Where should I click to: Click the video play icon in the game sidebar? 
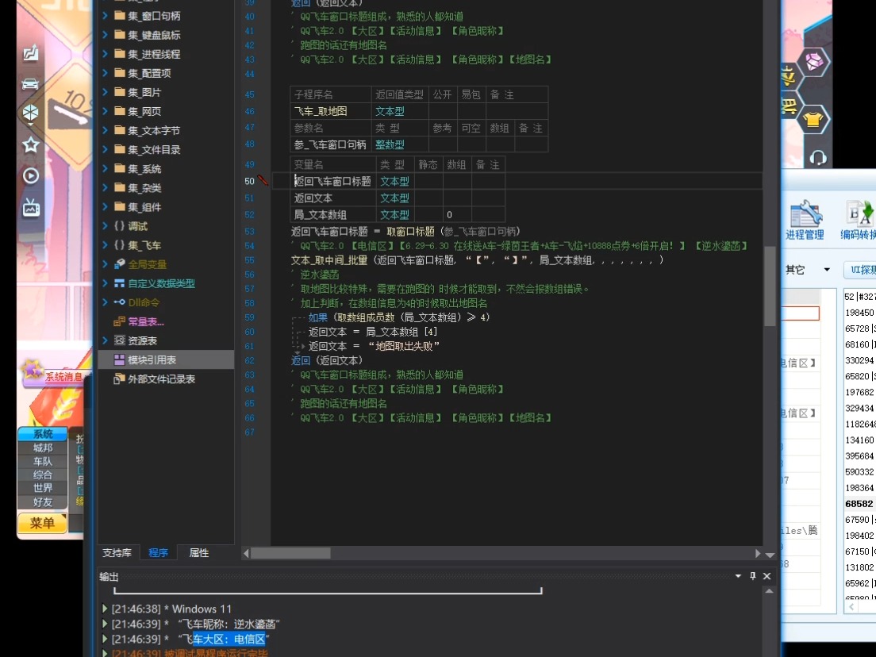[x=31, y=177]
